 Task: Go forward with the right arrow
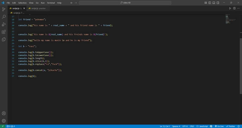[76, 3]
